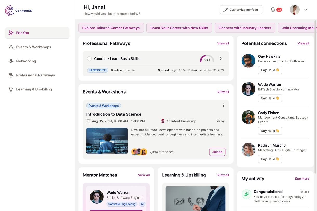Select the Explore Tailored Career Pathways tab

pyautogui.click(x=111, y=28)
